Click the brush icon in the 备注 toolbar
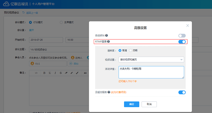 (x=77, y=73)
